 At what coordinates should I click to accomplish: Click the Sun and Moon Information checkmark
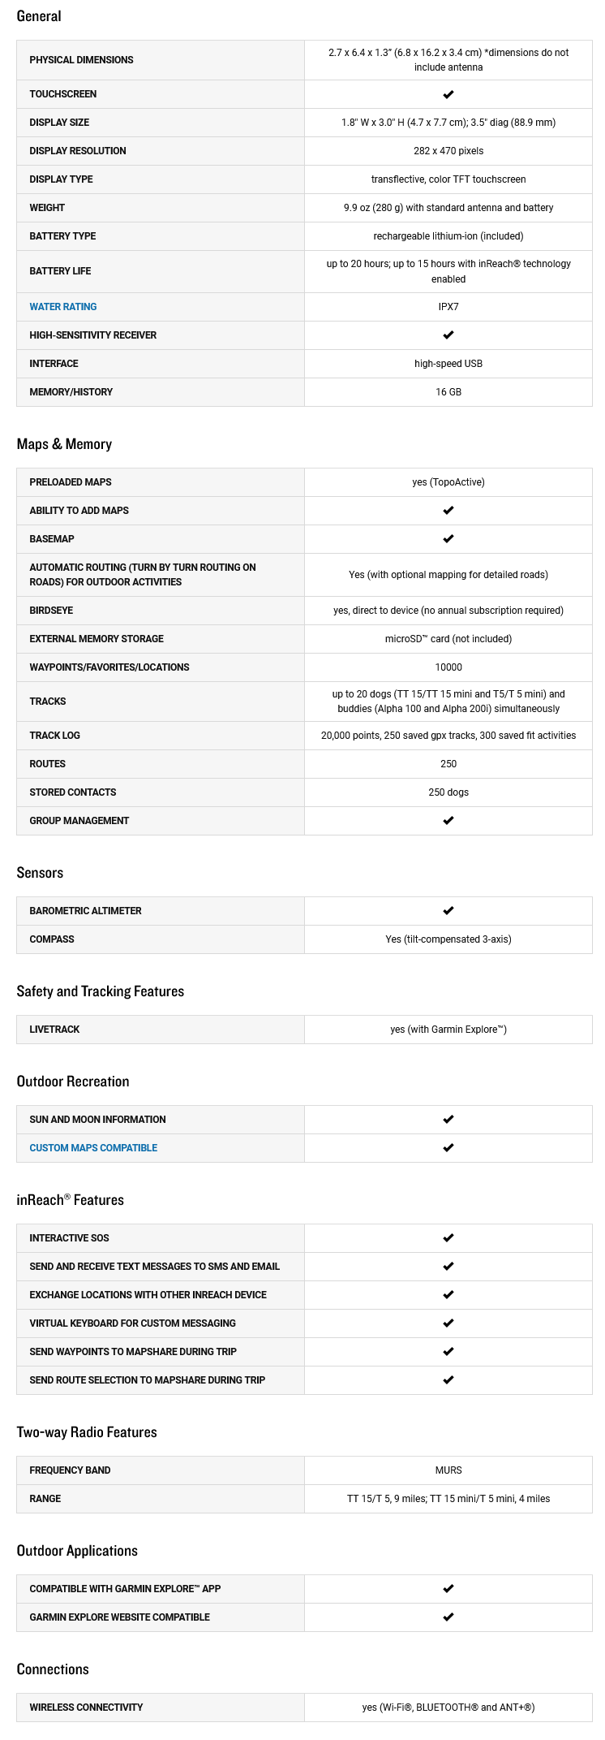click(448, 1120)
